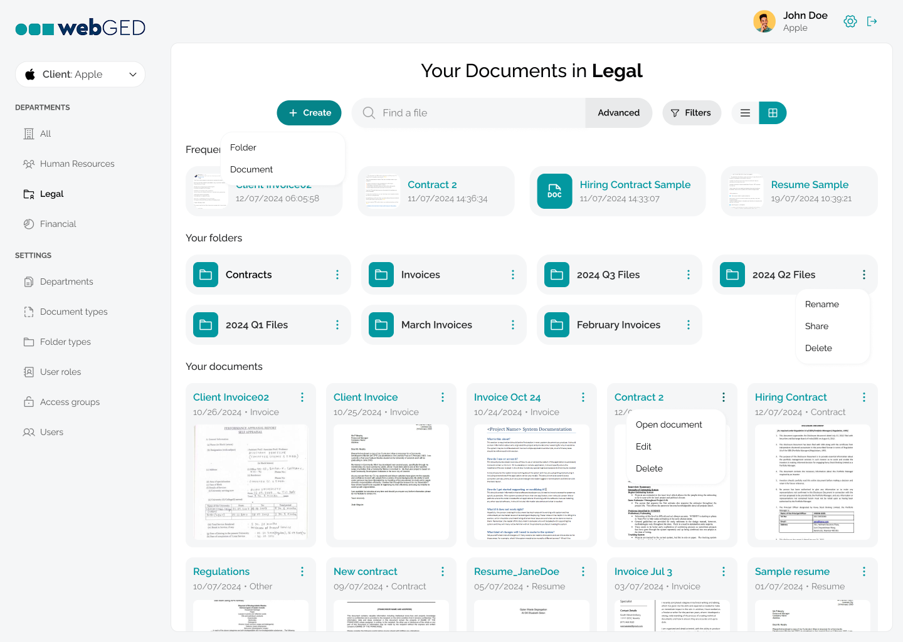Open the Client Invoice document thumbnail

391,482
